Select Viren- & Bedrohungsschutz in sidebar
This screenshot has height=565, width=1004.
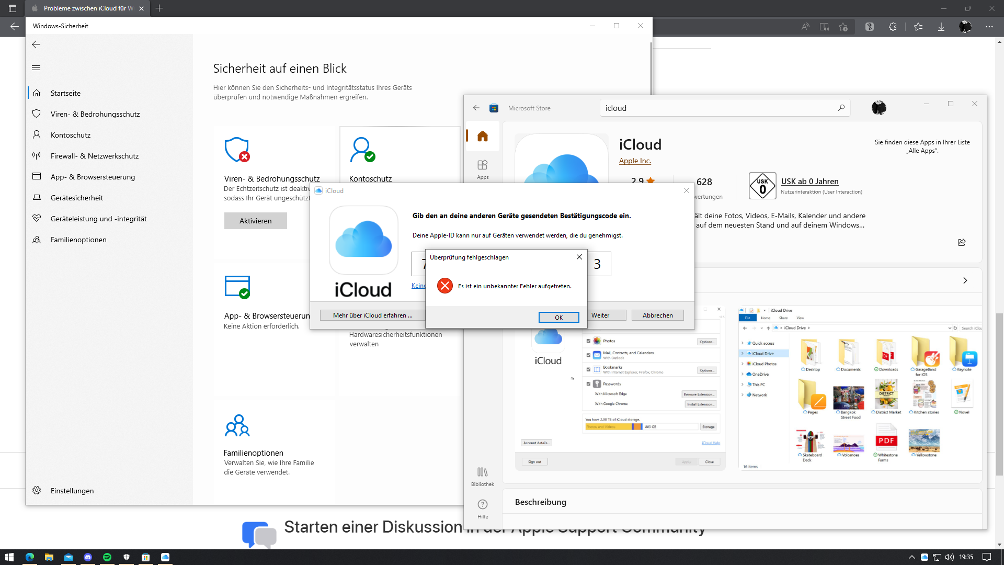(95, 114)
